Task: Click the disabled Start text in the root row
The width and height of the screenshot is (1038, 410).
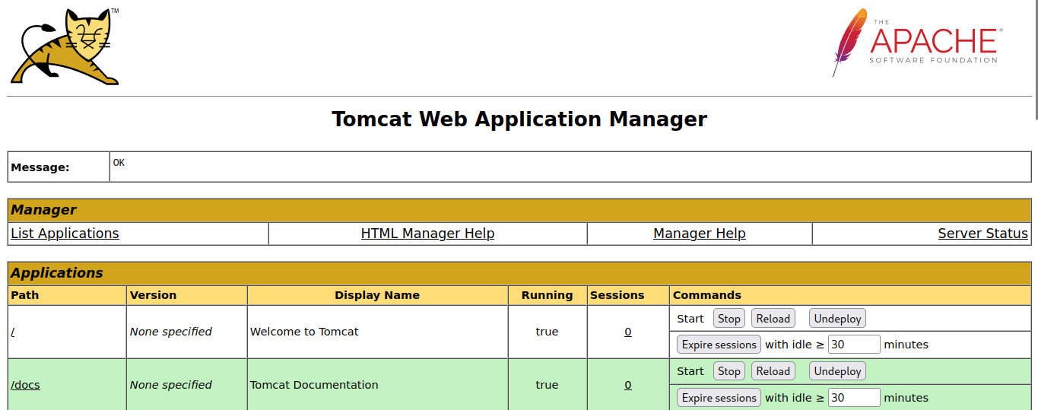Action: point(690,319)
